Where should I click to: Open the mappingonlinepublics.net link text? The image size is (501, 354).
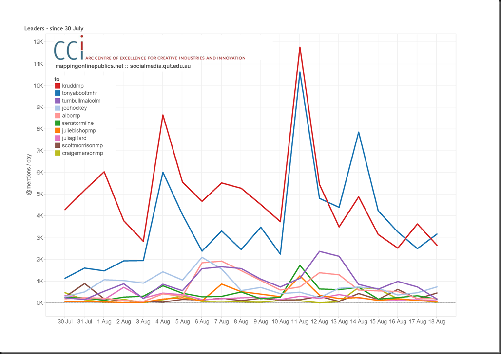tap(89, 66)
